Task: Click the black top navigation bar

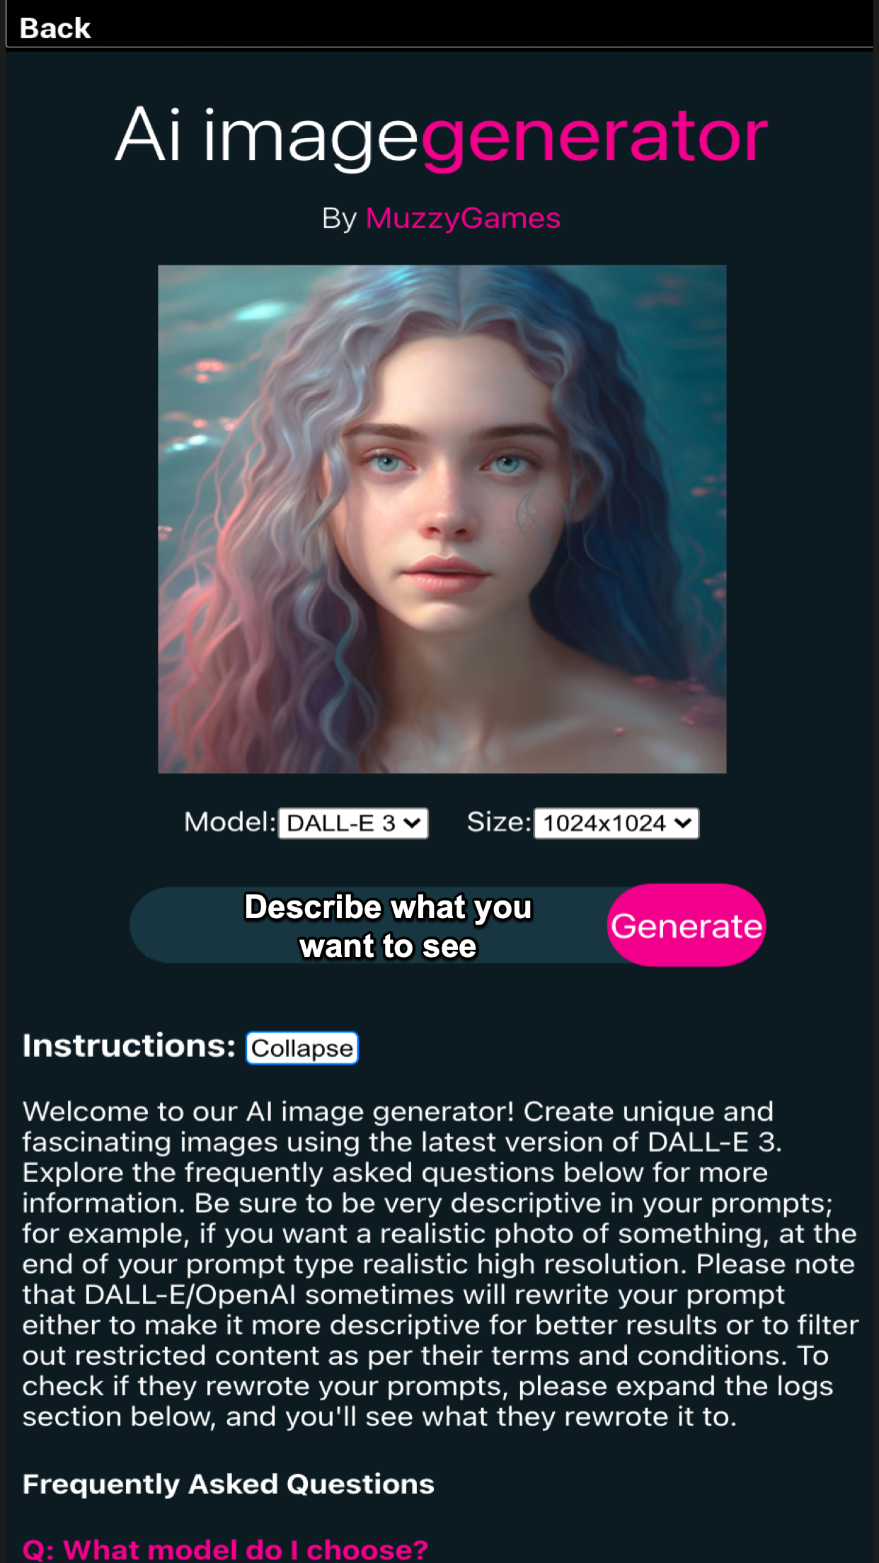Action: (x=439, y=24)
